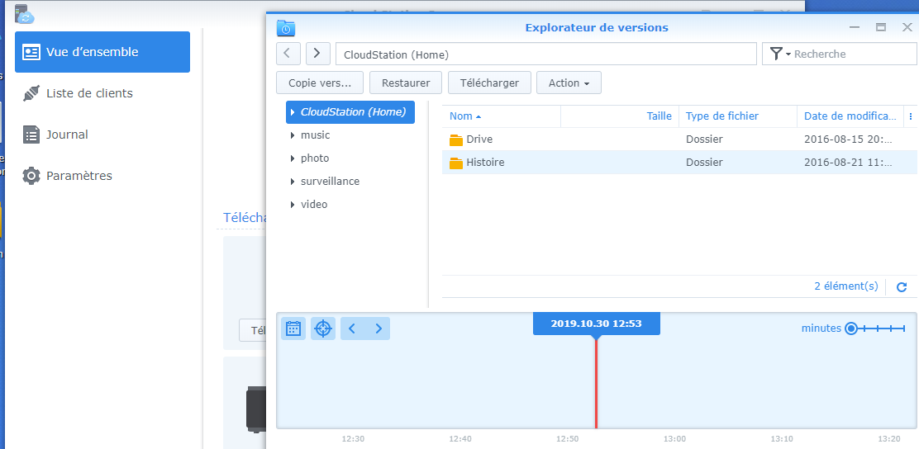Refresh the file list

tap(902, 287)
